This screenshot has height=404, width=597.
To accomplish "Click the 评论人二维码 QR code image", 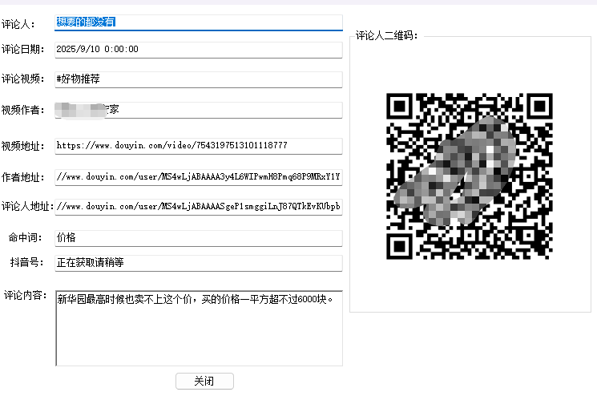I will [x=470, y=176].
